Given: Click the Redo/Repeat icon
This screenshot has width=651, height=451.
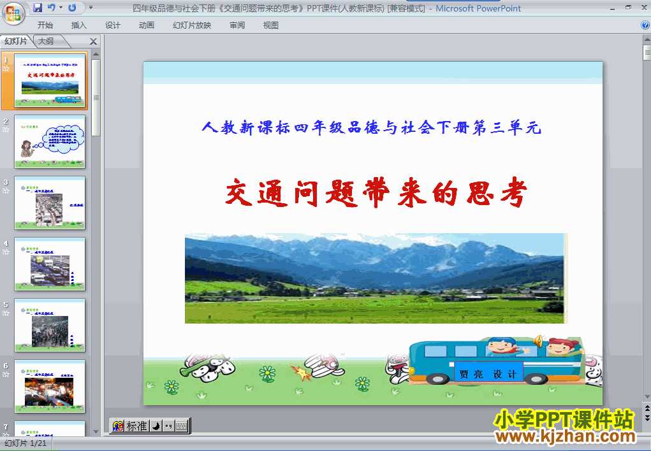Looking at the screenshot, I should coord(72,8).
